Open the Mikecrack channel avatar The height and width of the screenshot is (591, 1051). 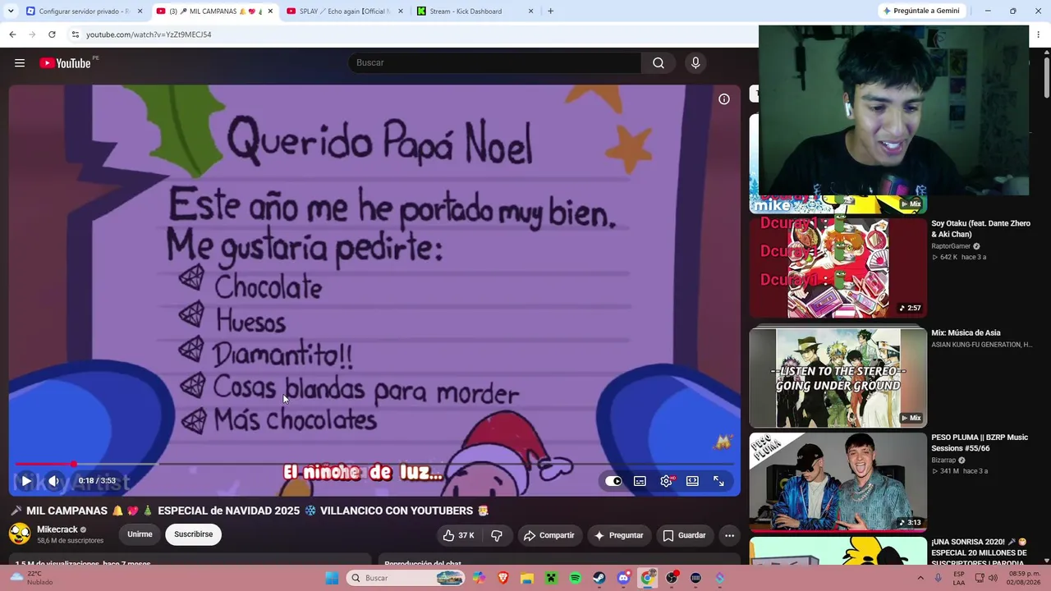coord(20,534)
